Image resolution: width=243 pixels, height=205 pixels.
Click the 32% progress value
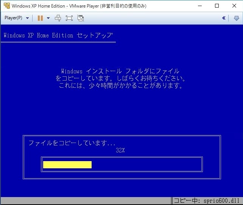coord(120,150)
